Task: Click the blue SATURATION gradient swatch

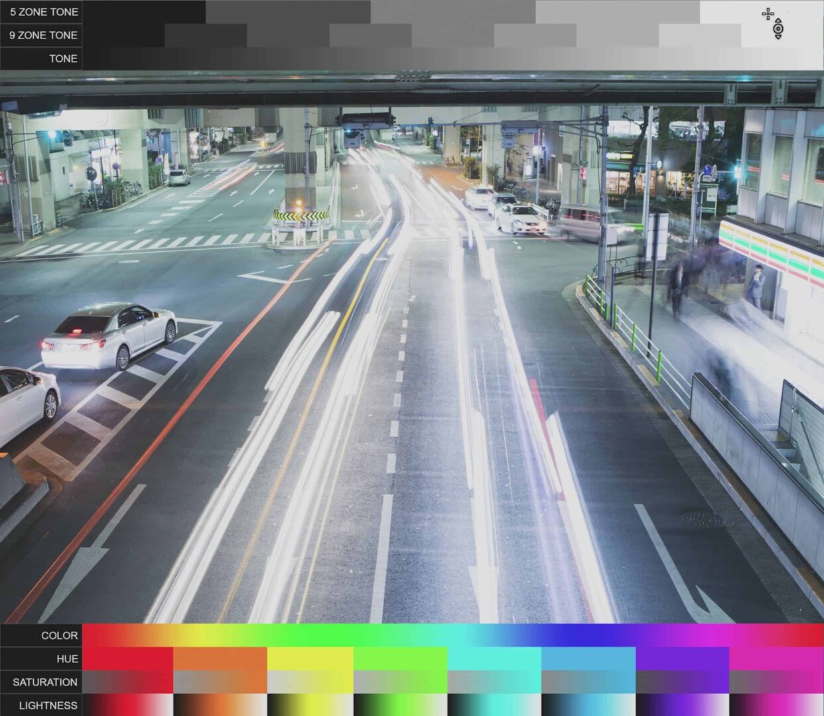Action: pyautogui.click(x=588, y=682)
